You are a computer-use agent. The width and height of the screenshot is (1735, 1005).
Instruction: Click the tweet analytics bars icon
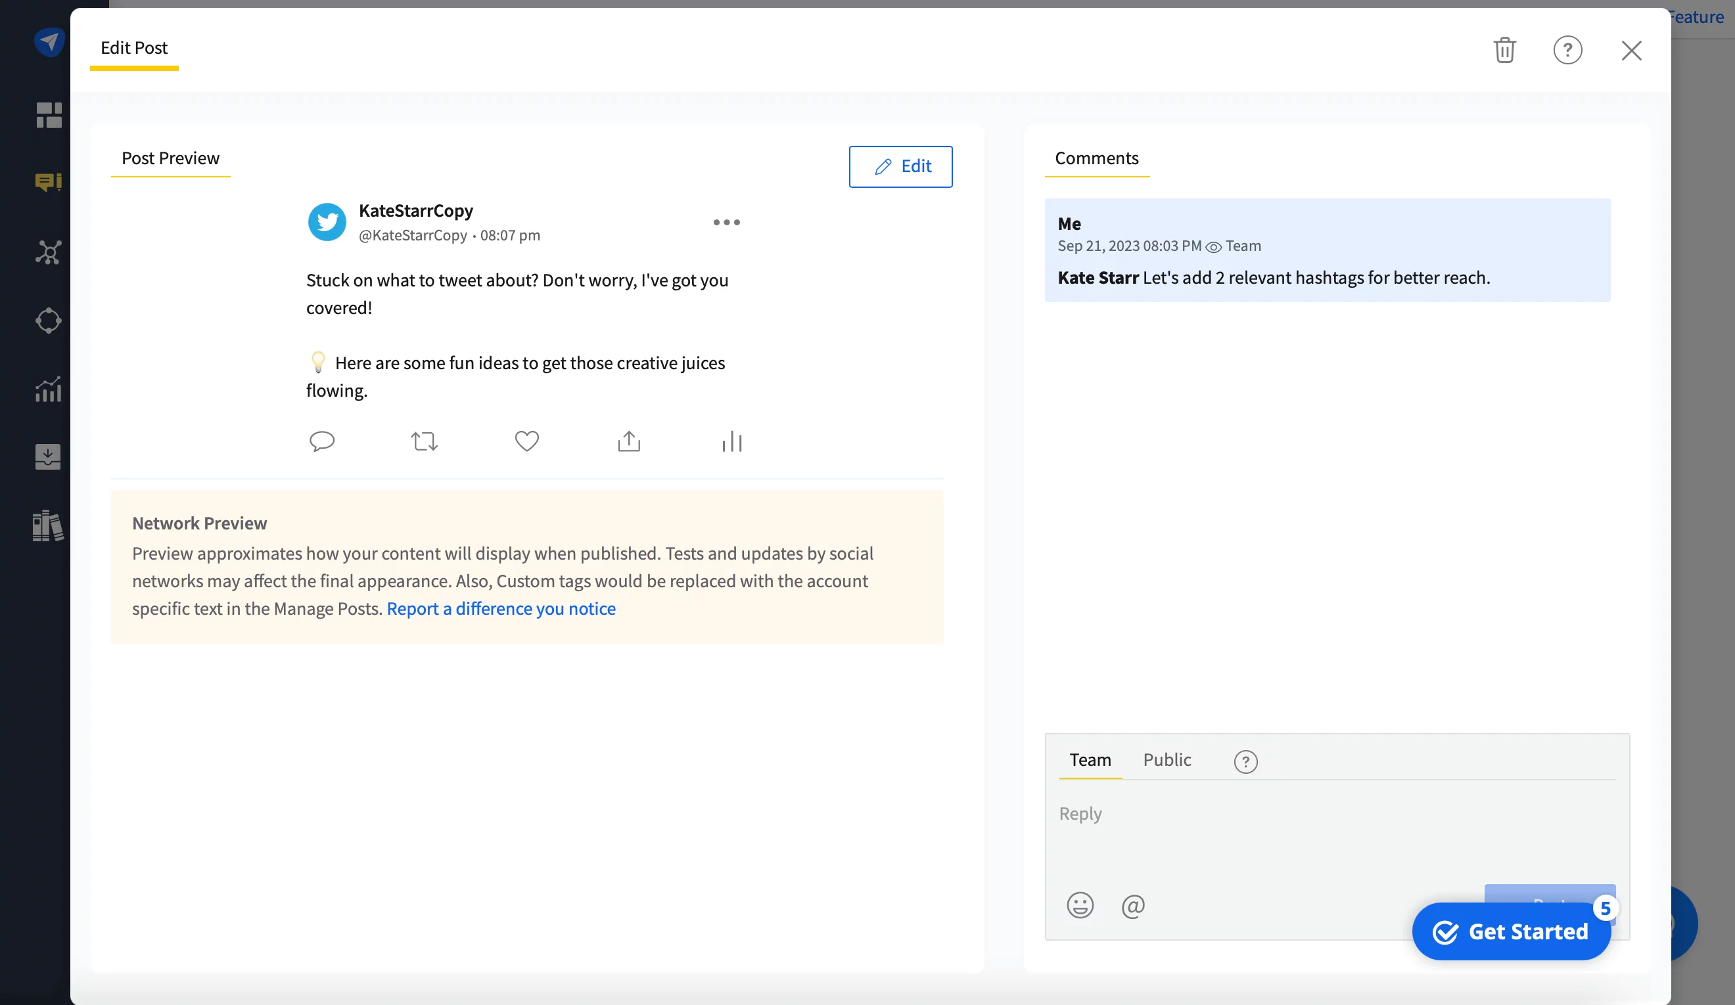point(732,441)
